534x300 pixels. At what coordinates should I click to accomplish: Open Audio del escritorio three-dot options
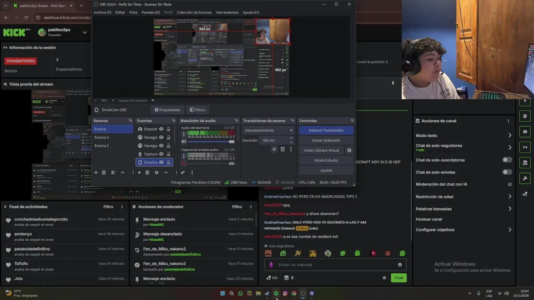(x=183, y=134)
